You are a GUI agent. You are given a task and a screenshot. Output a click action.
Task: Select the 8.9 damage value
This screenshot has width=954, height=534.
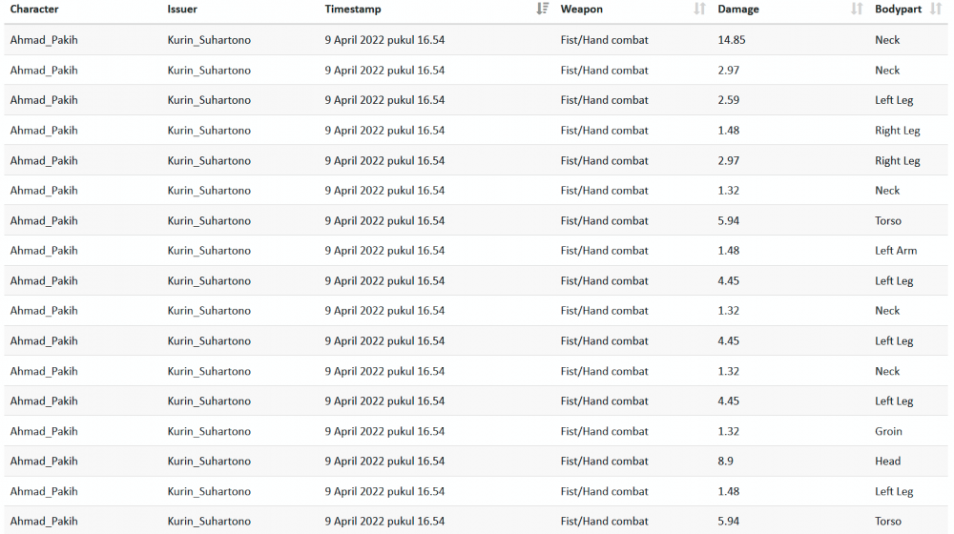[x=725, y=461]
